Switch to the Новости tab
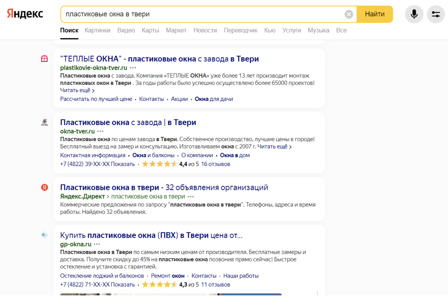 [x=205, y=30]
